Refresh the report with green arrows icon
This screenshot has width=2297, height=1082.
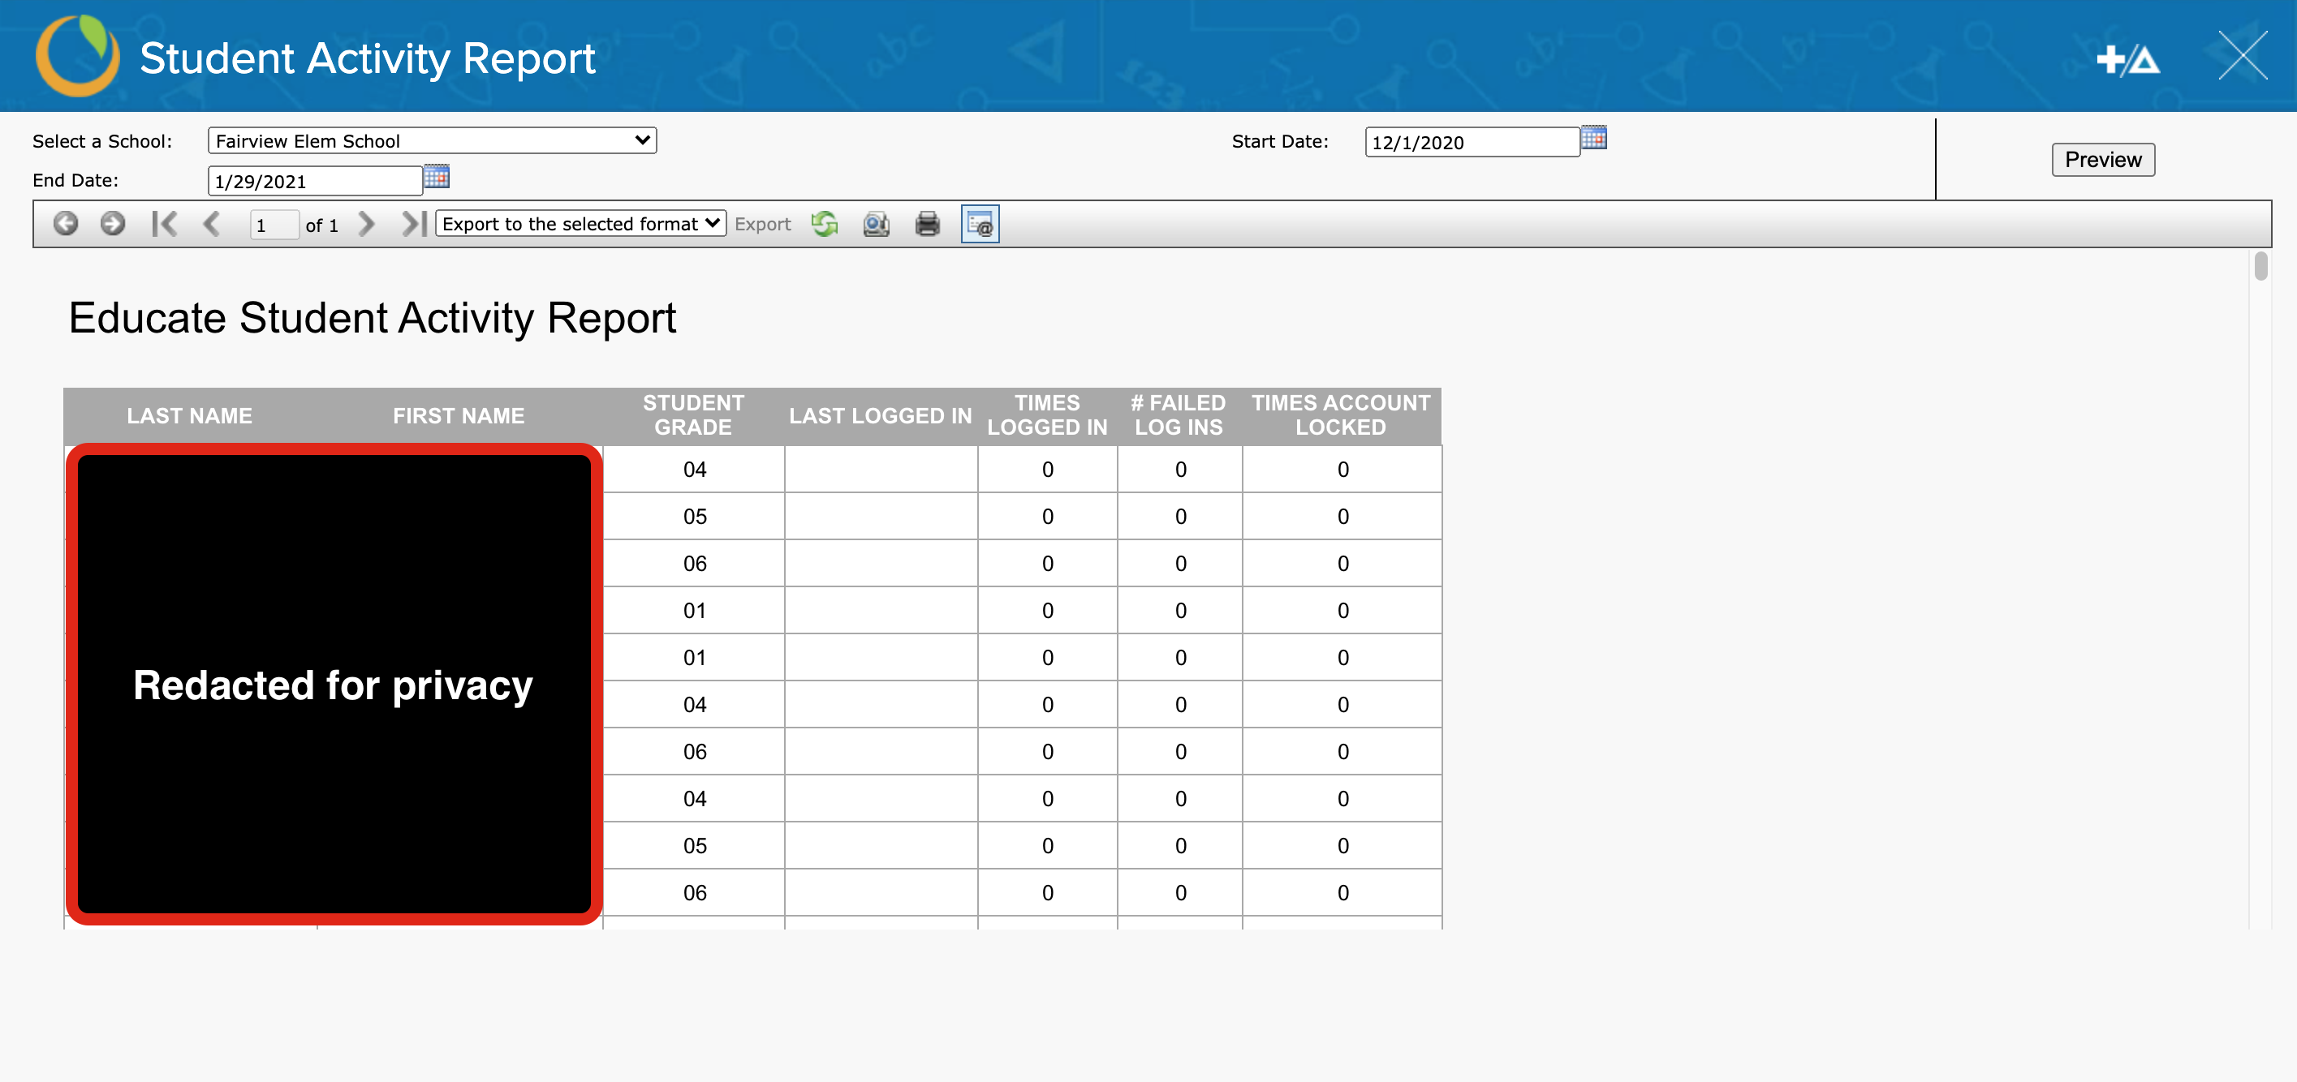point(825,224)
